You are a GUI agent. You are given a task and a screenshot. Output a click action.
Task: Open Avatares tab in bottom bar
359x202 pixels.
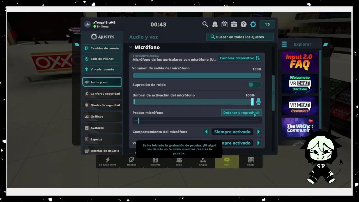click(x=155, y=162)
